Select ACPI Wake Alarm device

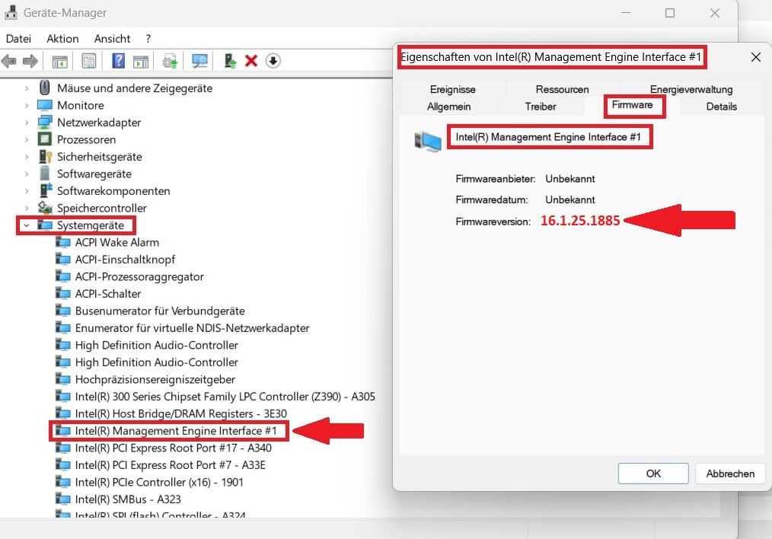pyautogui.click(x=116, y=242)
